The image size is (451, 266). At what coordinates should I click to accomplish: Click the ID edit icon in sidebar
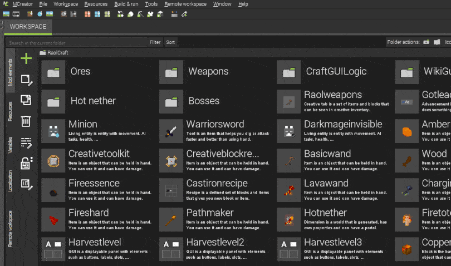26,184
